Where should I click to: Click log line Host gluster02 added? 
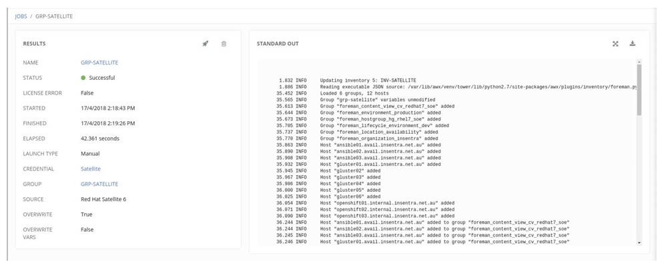pyautogui.click(x=350, y=171)
